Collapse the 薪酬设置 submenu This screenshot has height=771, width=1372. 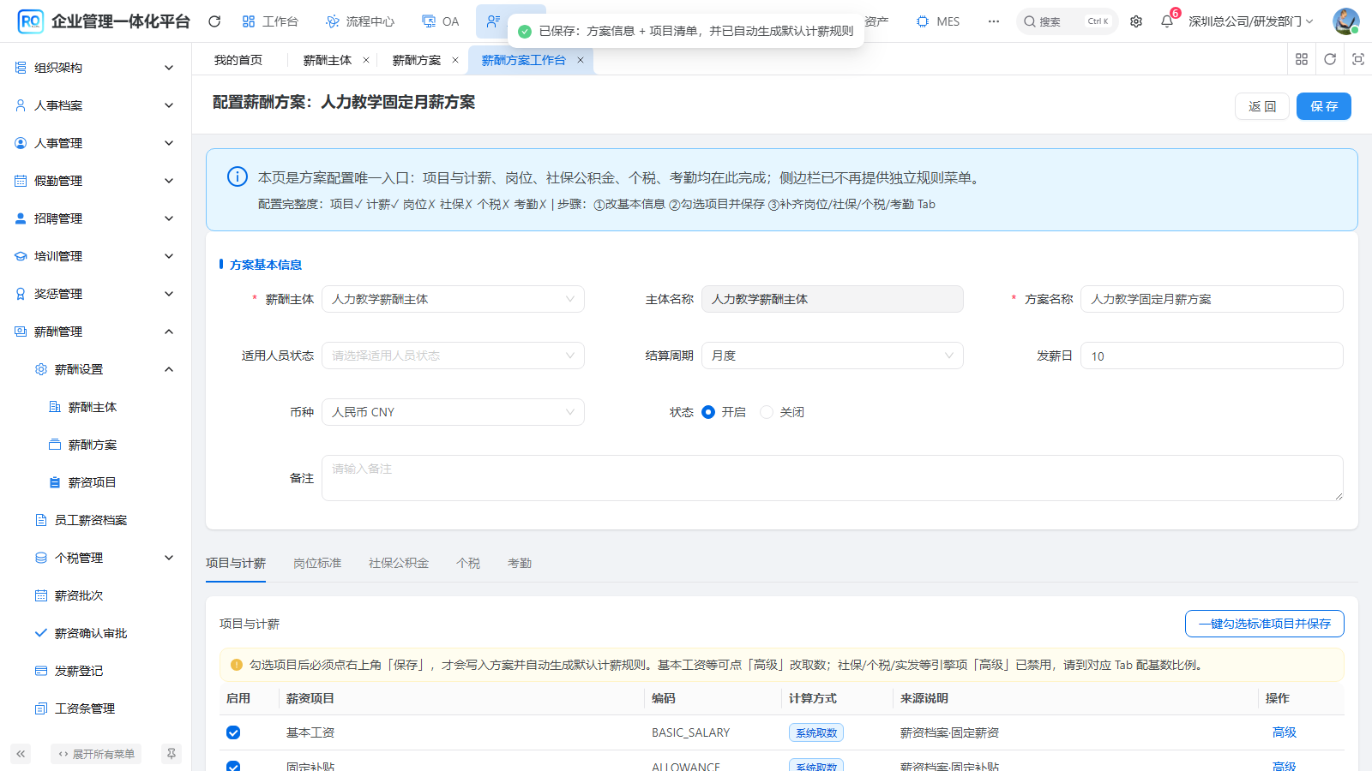[x=95, y=369]
